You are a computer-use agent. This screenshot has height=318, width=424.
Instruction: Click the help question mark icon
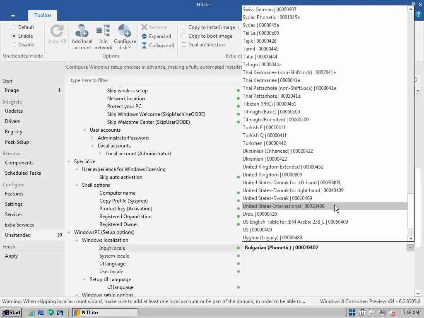point(418,15)
